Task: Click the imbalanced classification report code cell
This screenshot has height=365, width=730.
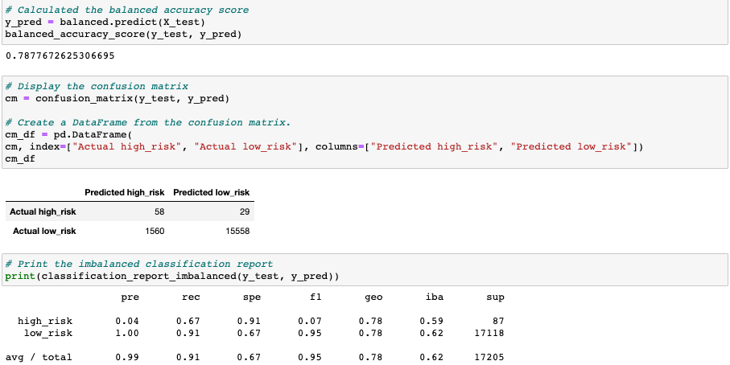Action: click(365, 269)
